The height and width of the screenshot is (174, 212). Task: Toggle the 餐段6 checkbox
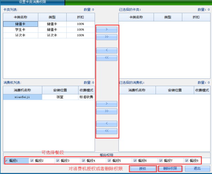[135, 161]
